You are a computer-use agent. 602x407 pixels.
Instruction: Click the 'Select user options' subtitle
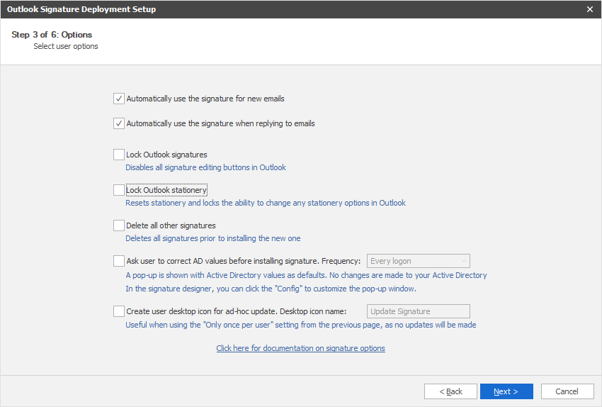[66, 46]
